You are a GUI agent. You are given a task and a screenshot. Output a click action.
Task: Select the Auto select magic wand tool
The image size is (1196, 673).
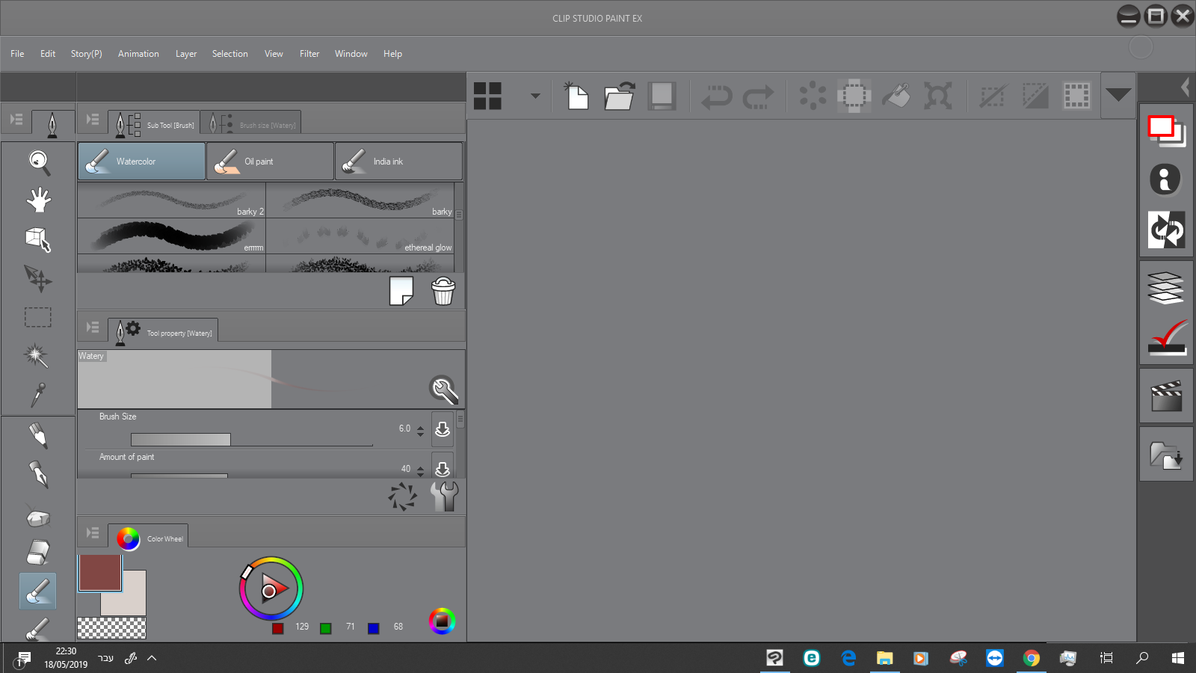(x=37, y=356)
